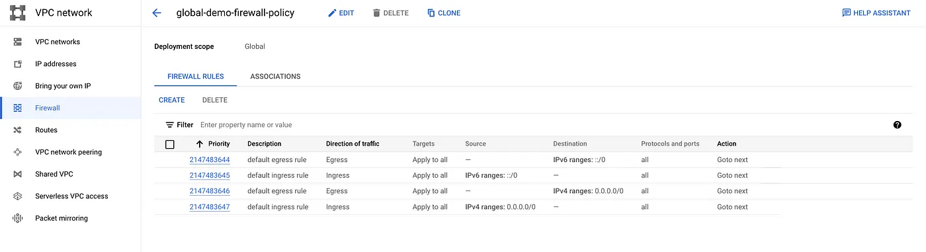Open rule with priority 2147483644
Viewport: 926px width, 252px height.
(x=210, y=160)
